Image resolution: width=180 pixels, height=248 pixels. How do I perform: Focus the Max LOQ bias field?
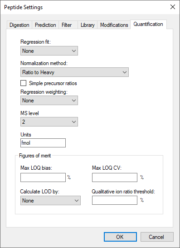coord(43,177)
